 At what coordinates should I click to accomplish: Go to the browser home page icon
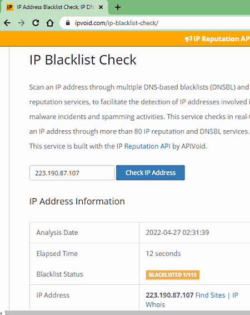[50, 23]
